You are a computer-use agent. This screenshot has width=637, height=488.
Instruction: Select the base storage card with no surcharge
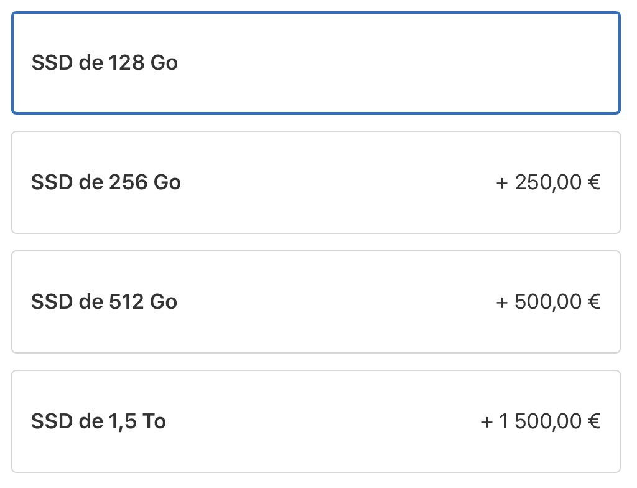coord(315,63)
